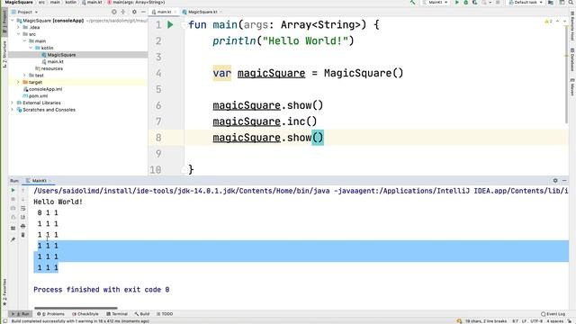The width and height of the screenshot is (576, 324).
Task: Open Favorites side tool window
Action: (x=4, y=292)
